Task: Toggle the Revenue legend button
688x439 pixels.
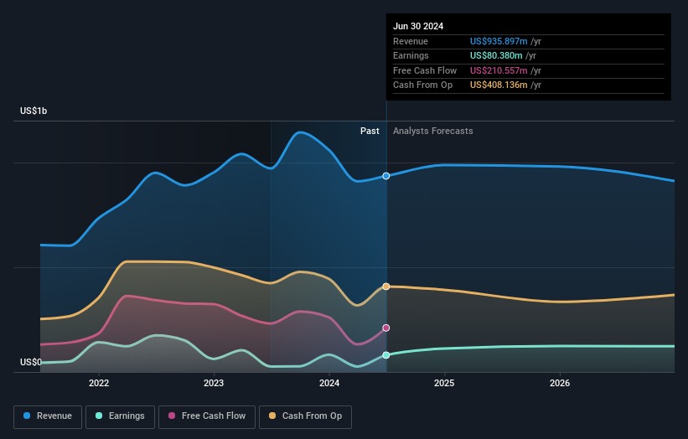Action: coord(48,416)
